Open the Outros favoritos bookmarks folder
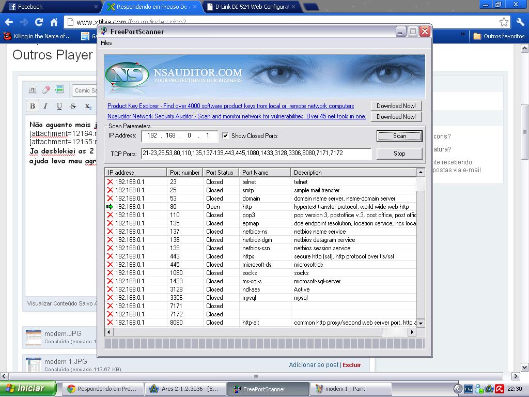 (x=499, y=36)
